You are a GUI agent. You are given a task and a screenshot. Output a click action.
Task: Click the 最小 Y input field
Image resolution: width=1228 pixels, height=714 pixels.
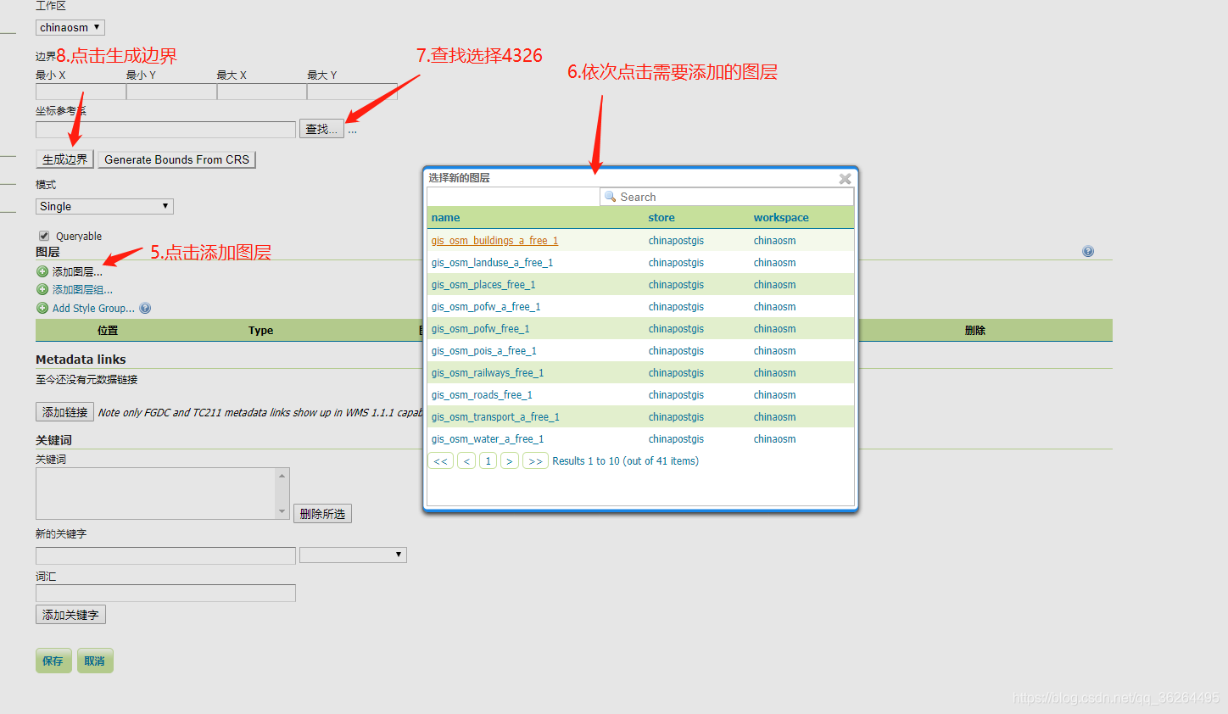click(x=171, y=92)
